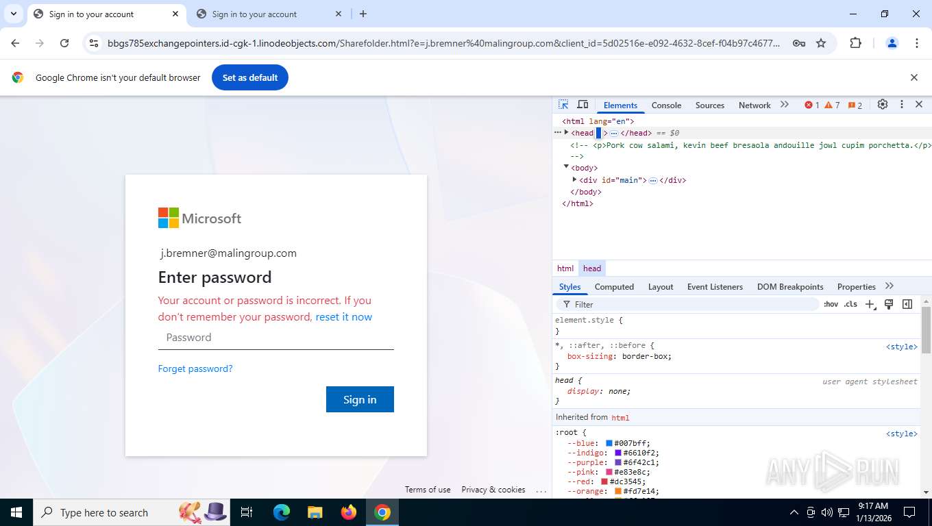Expand the head element node
Viewport: 932px width, 526px height.
pyautogui.click(x=566, y=133)
